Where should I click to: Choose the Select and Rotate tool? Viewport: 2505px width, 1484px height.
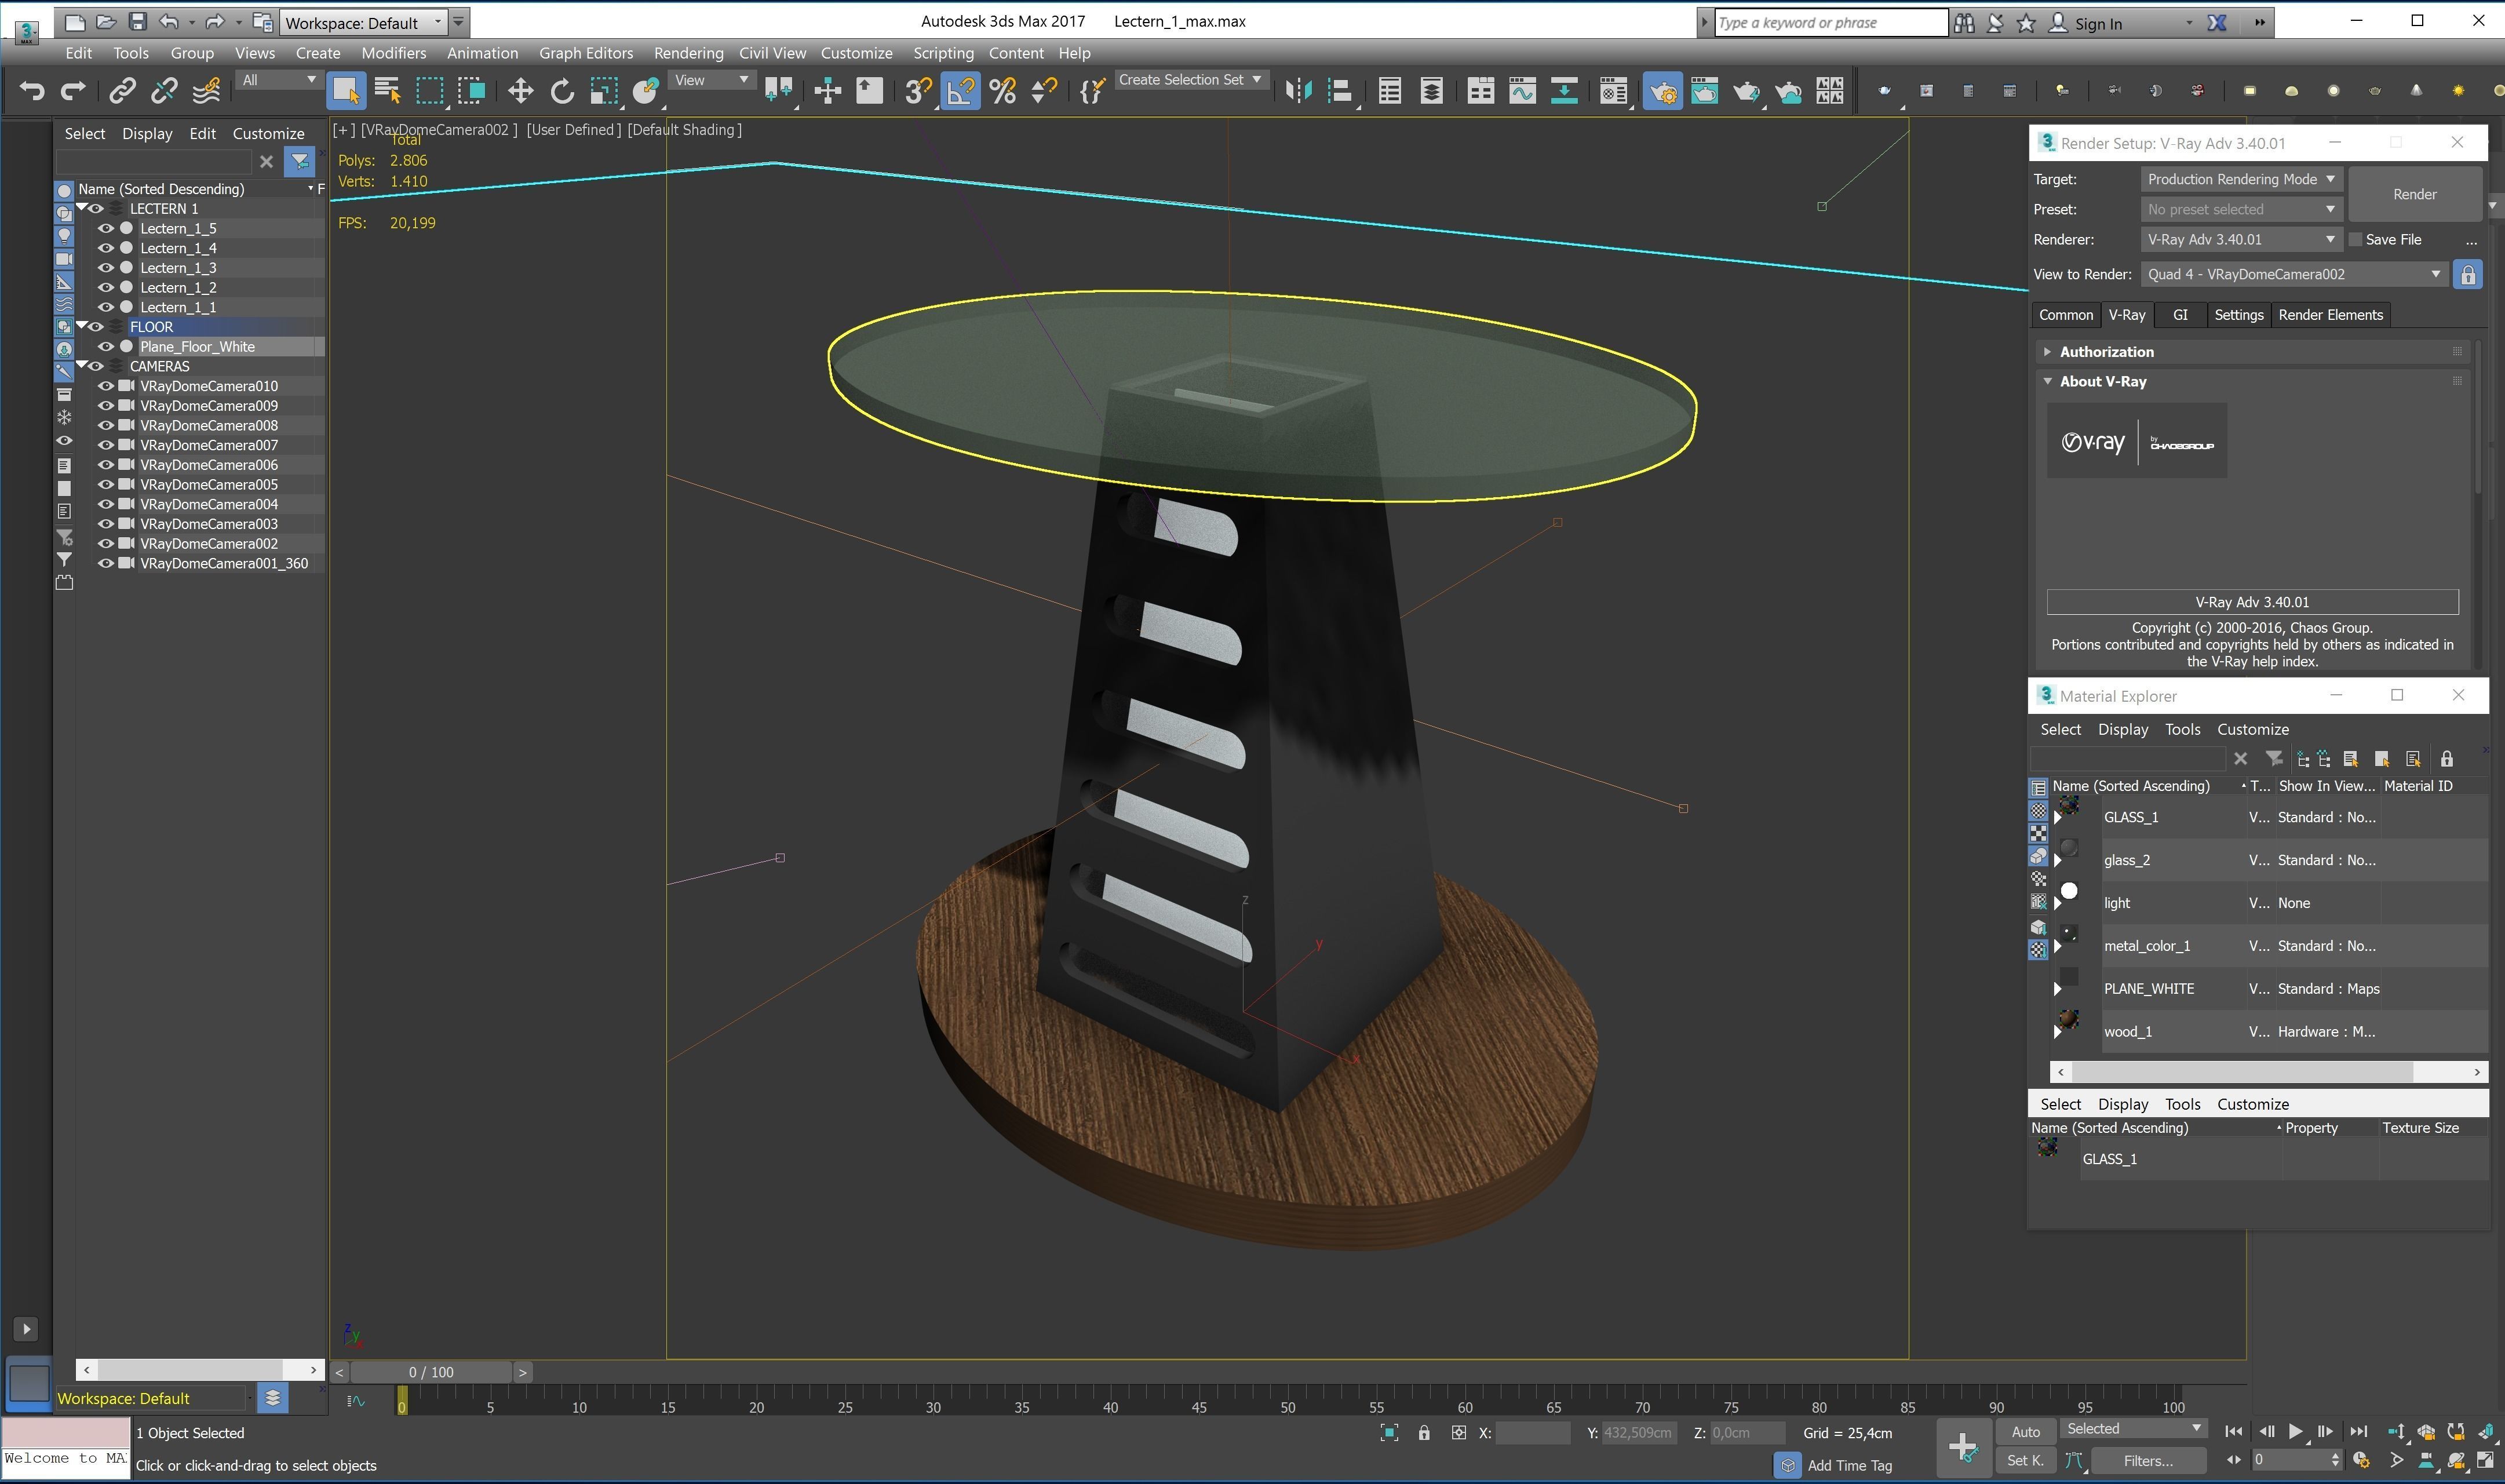[x=562, y=92]
